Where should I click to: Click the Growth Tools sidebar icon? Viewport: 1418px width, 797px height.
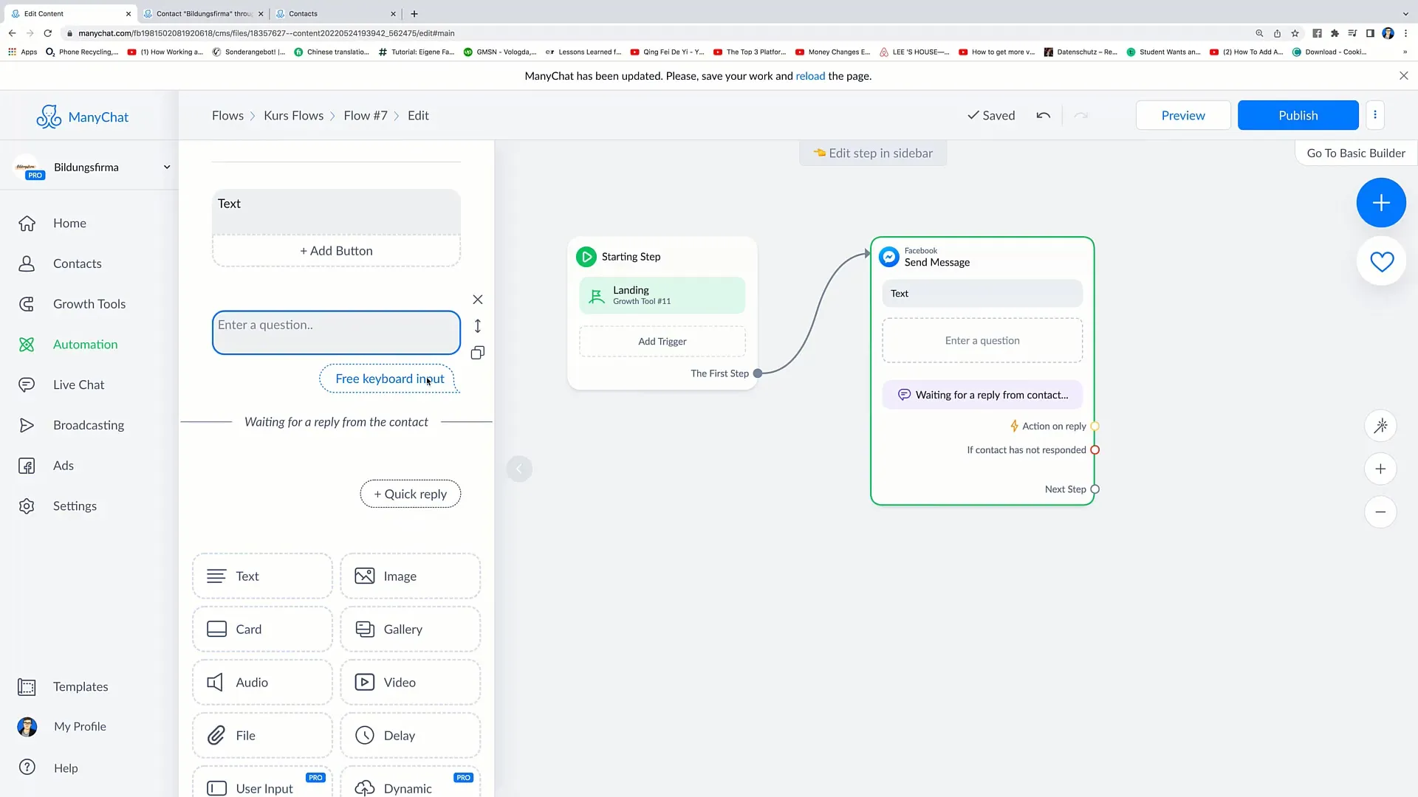(x=27, y=303)
